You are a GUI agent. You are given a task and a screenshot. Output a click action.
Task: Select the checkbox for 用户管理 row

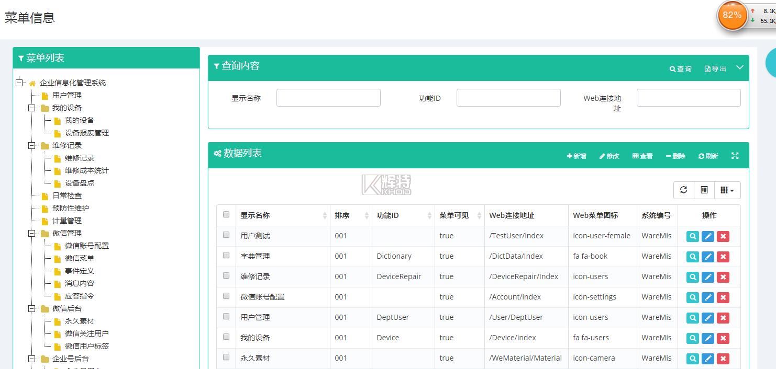[226, 316]
